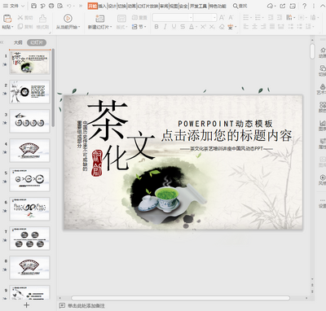This screenshot has height=311, width=326.
Task: Click the POWERPOINT动态模板 text on slide
Action: point(225,124)
